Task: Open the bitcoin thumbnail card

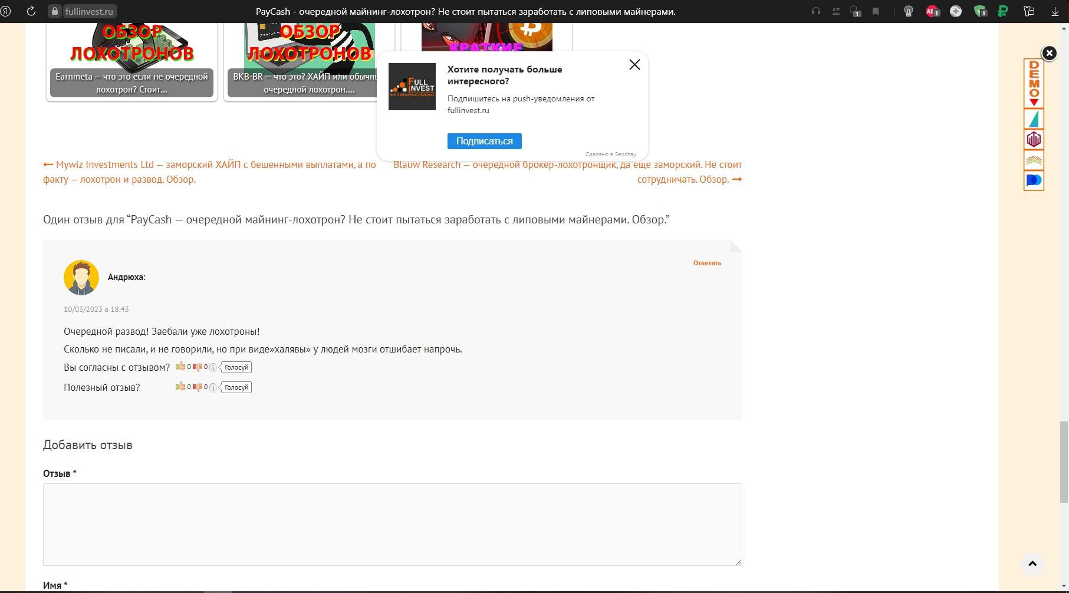Action: pyautogui.click(x=486, y=37)
